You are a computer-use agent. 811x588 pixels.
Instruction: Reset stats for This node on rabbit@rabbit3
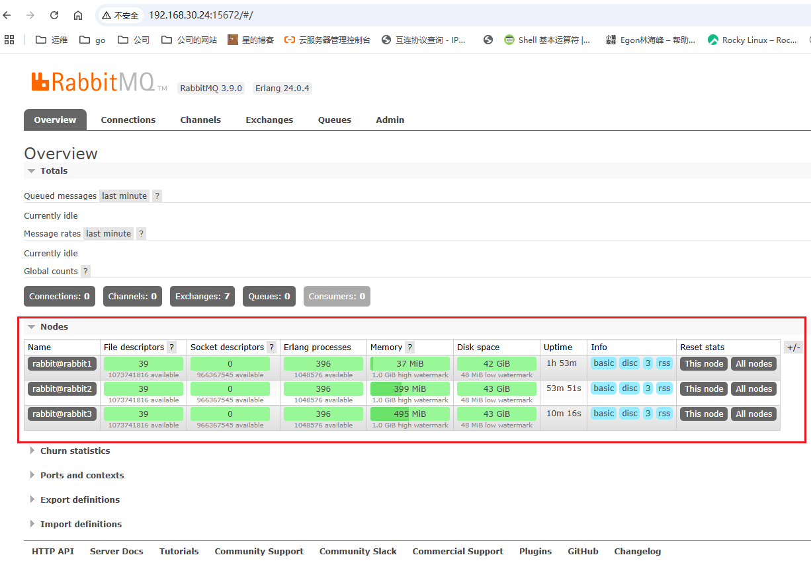point(704,414)
